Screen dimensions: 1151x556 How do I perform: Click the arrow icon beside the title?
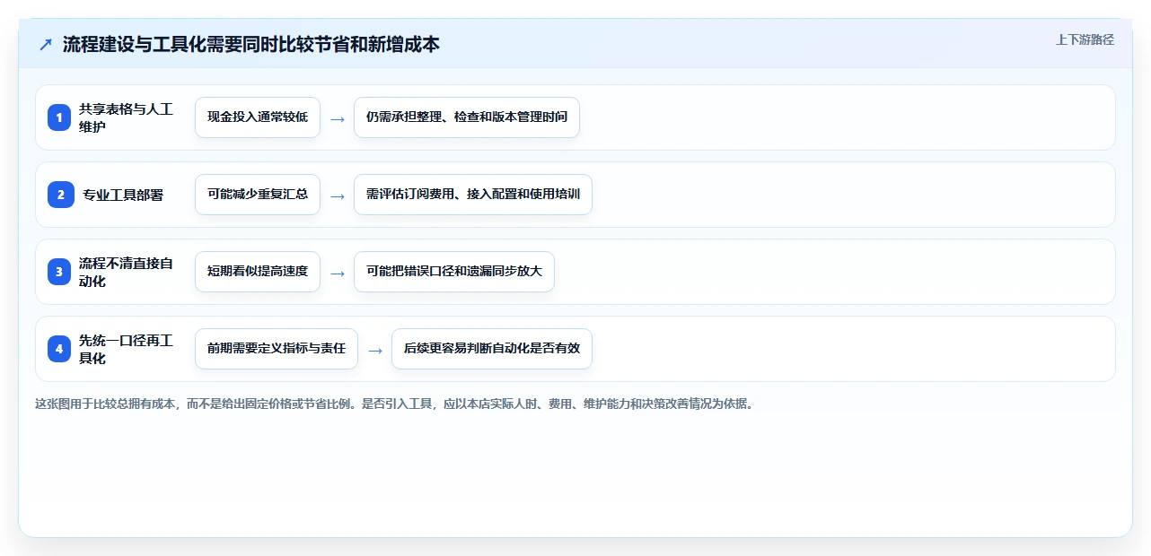tap(46, 45)
